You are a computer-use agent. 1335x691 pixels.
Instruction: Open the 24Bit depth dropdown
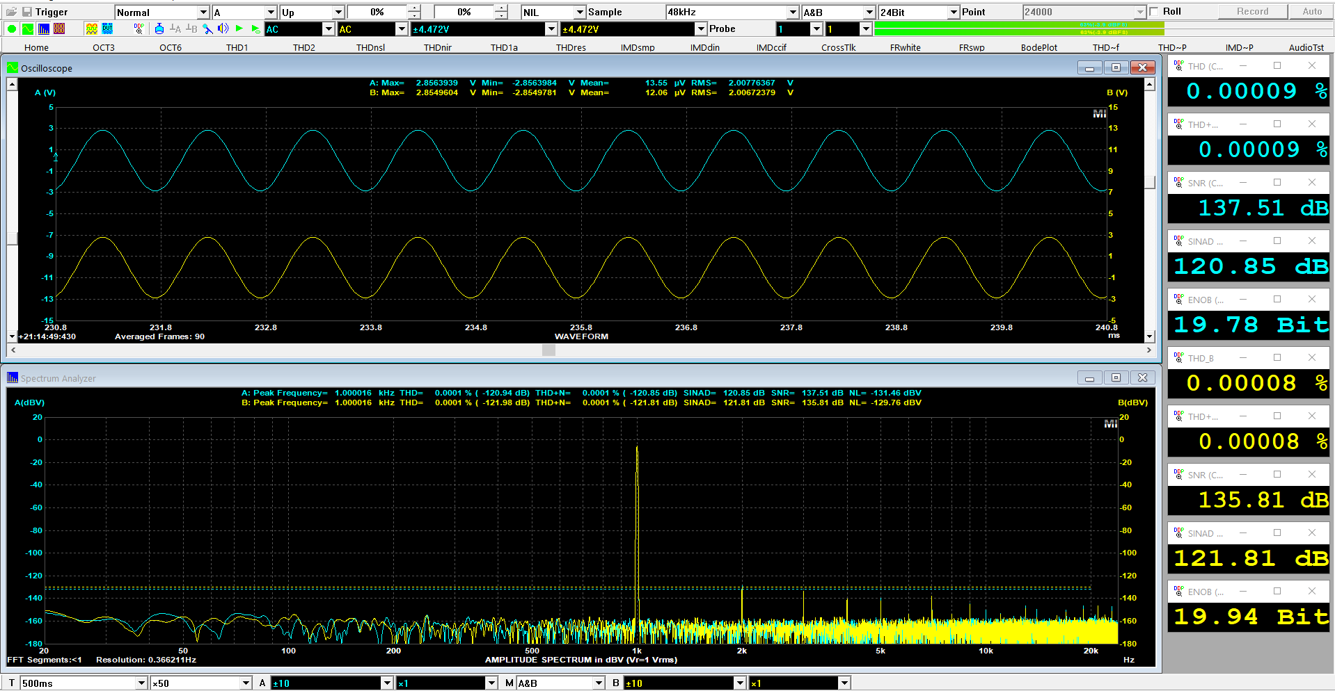919,13
